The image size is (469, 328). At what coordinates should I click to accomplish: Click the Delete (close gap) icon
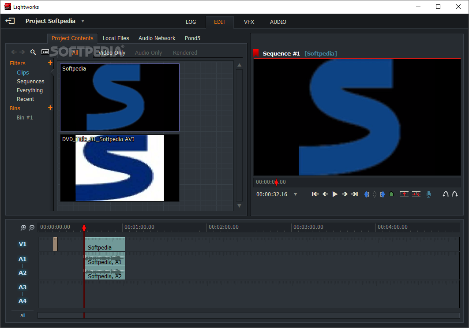[416, 194]
